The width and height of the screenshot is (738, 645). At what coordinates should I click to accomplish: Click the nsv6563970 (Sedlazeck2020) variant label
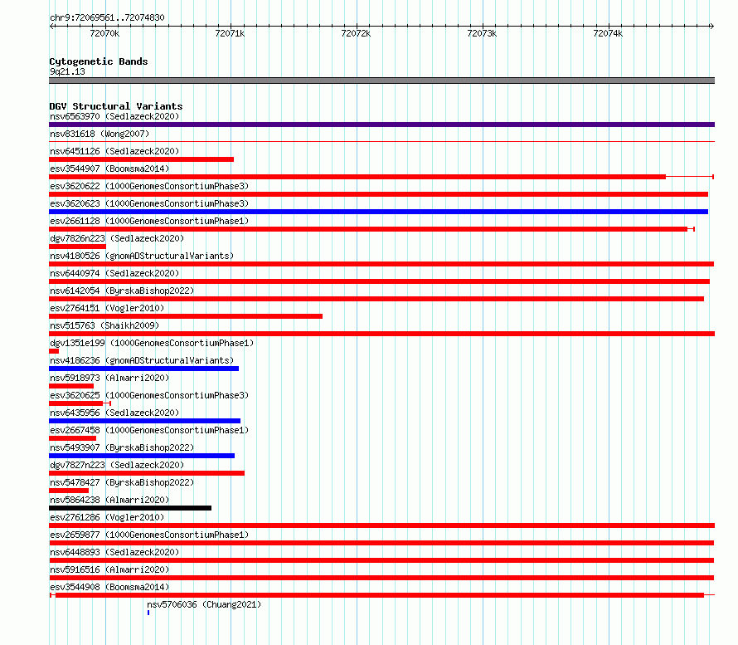coord(114,116)
